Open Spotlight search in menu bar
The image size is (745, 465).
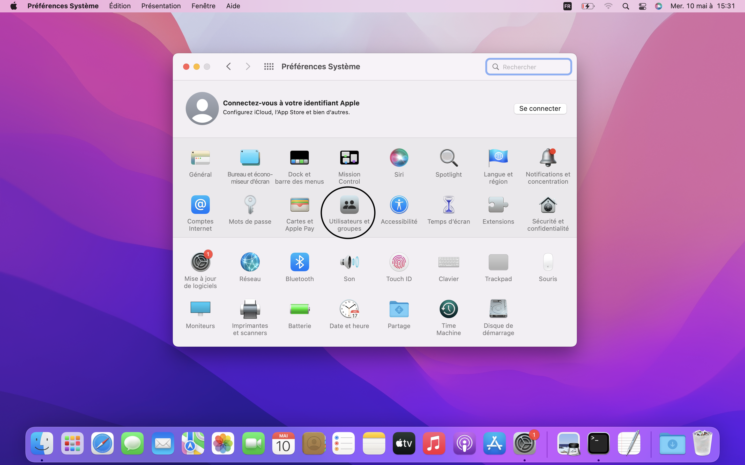click(625, 6)
